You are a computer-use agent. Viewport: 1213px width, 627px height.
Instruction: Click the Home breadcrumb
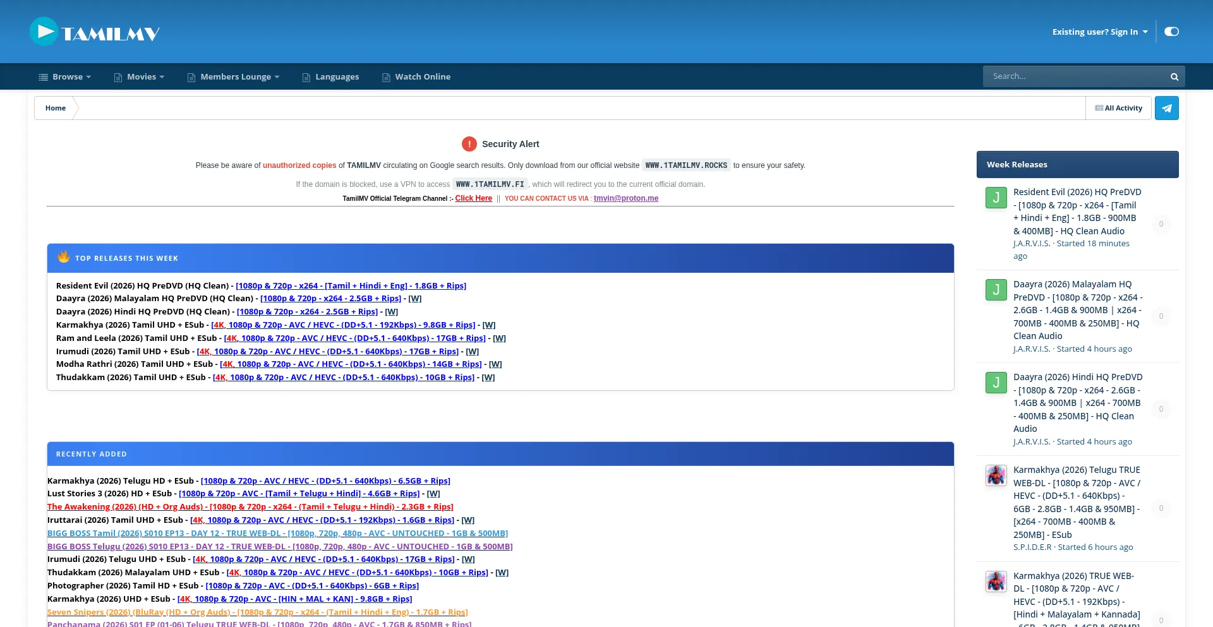[56, 108]
